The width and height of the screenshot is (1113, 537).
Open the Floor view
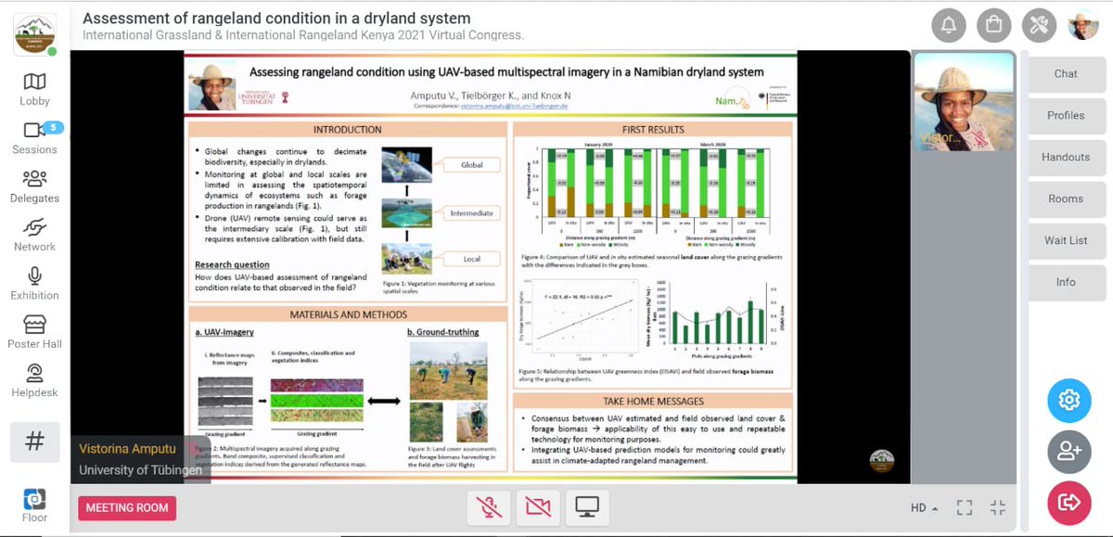coord(34,505)
